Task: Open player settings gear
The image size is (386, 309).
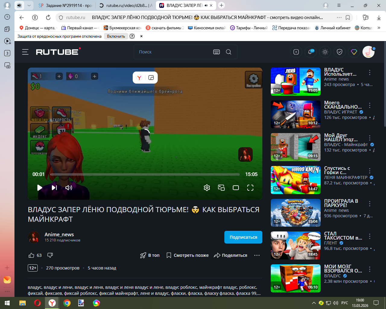Action: tap(207, 188)
